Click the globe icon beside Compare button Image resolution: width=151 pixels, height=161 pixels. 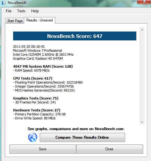click(x=33, y=137)
